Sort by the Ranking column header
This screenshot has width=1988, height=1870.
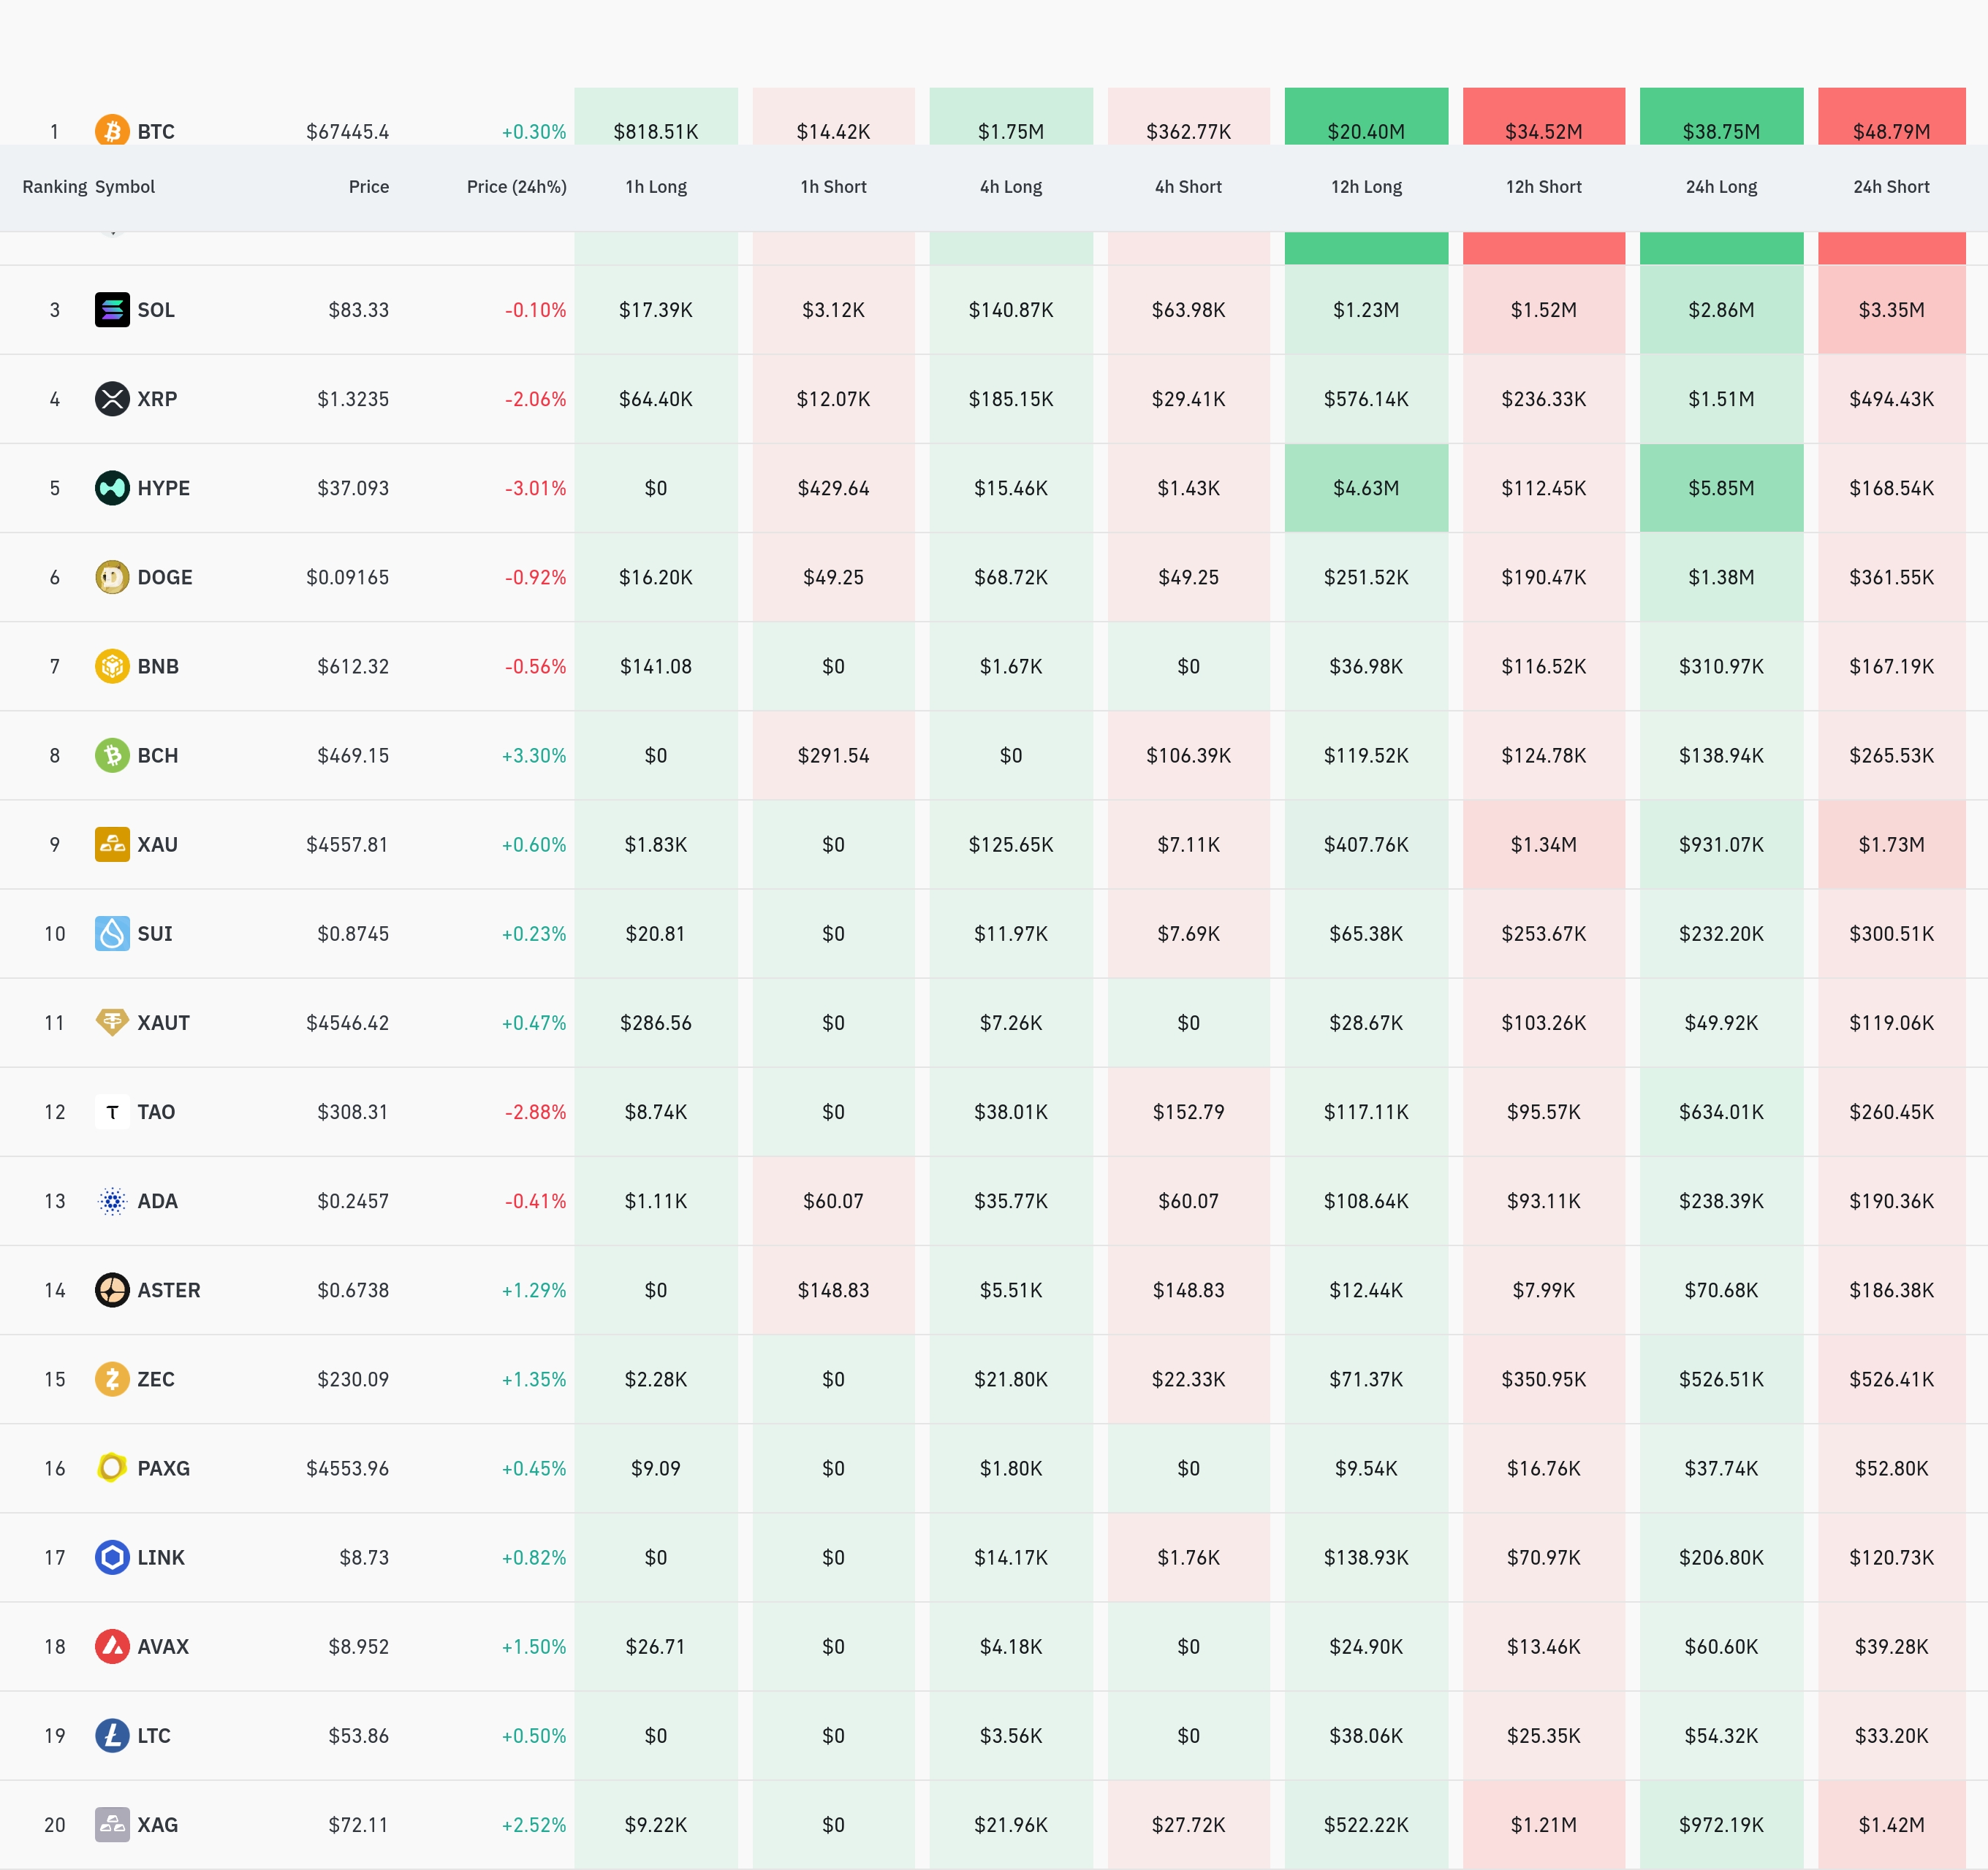click(54, 187)
